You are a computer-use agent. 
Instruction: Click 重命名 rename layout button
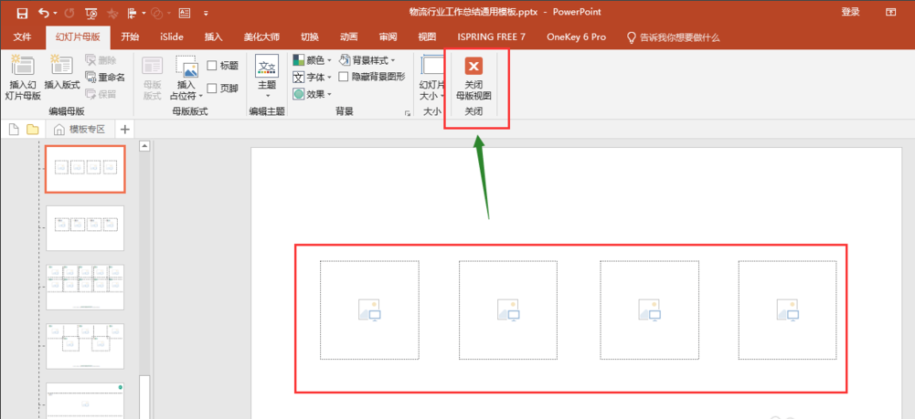pos(105,77)
